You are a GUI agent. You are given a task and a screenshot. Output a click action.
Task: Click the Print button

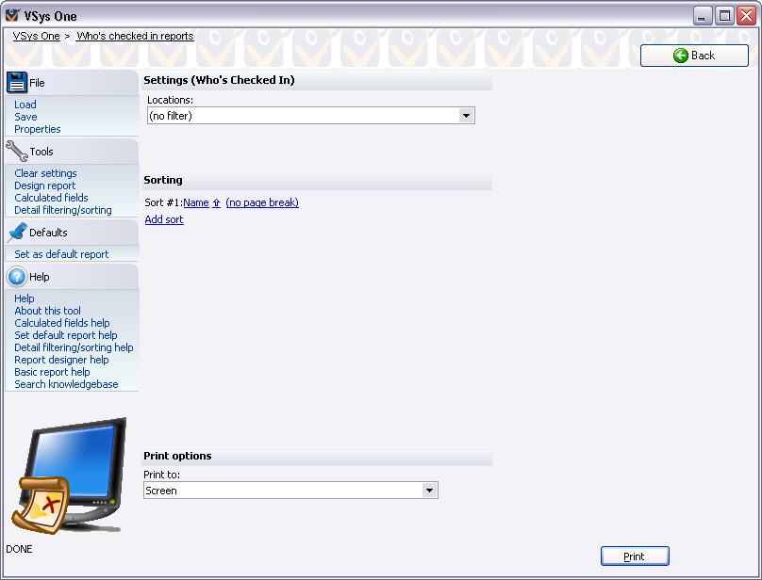(635, 556)
